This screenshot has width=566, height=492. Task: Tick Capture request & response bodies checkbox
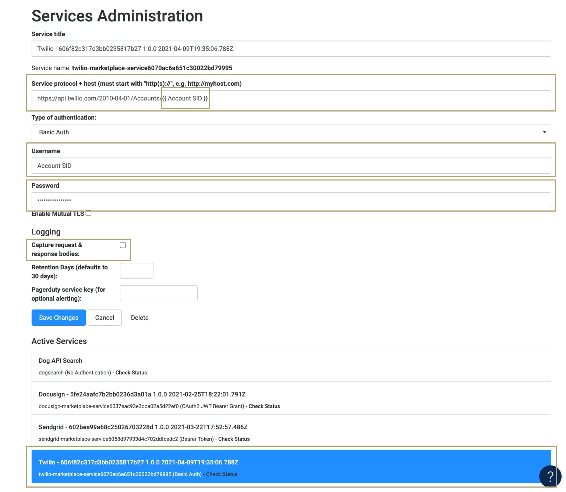point(123,245)
